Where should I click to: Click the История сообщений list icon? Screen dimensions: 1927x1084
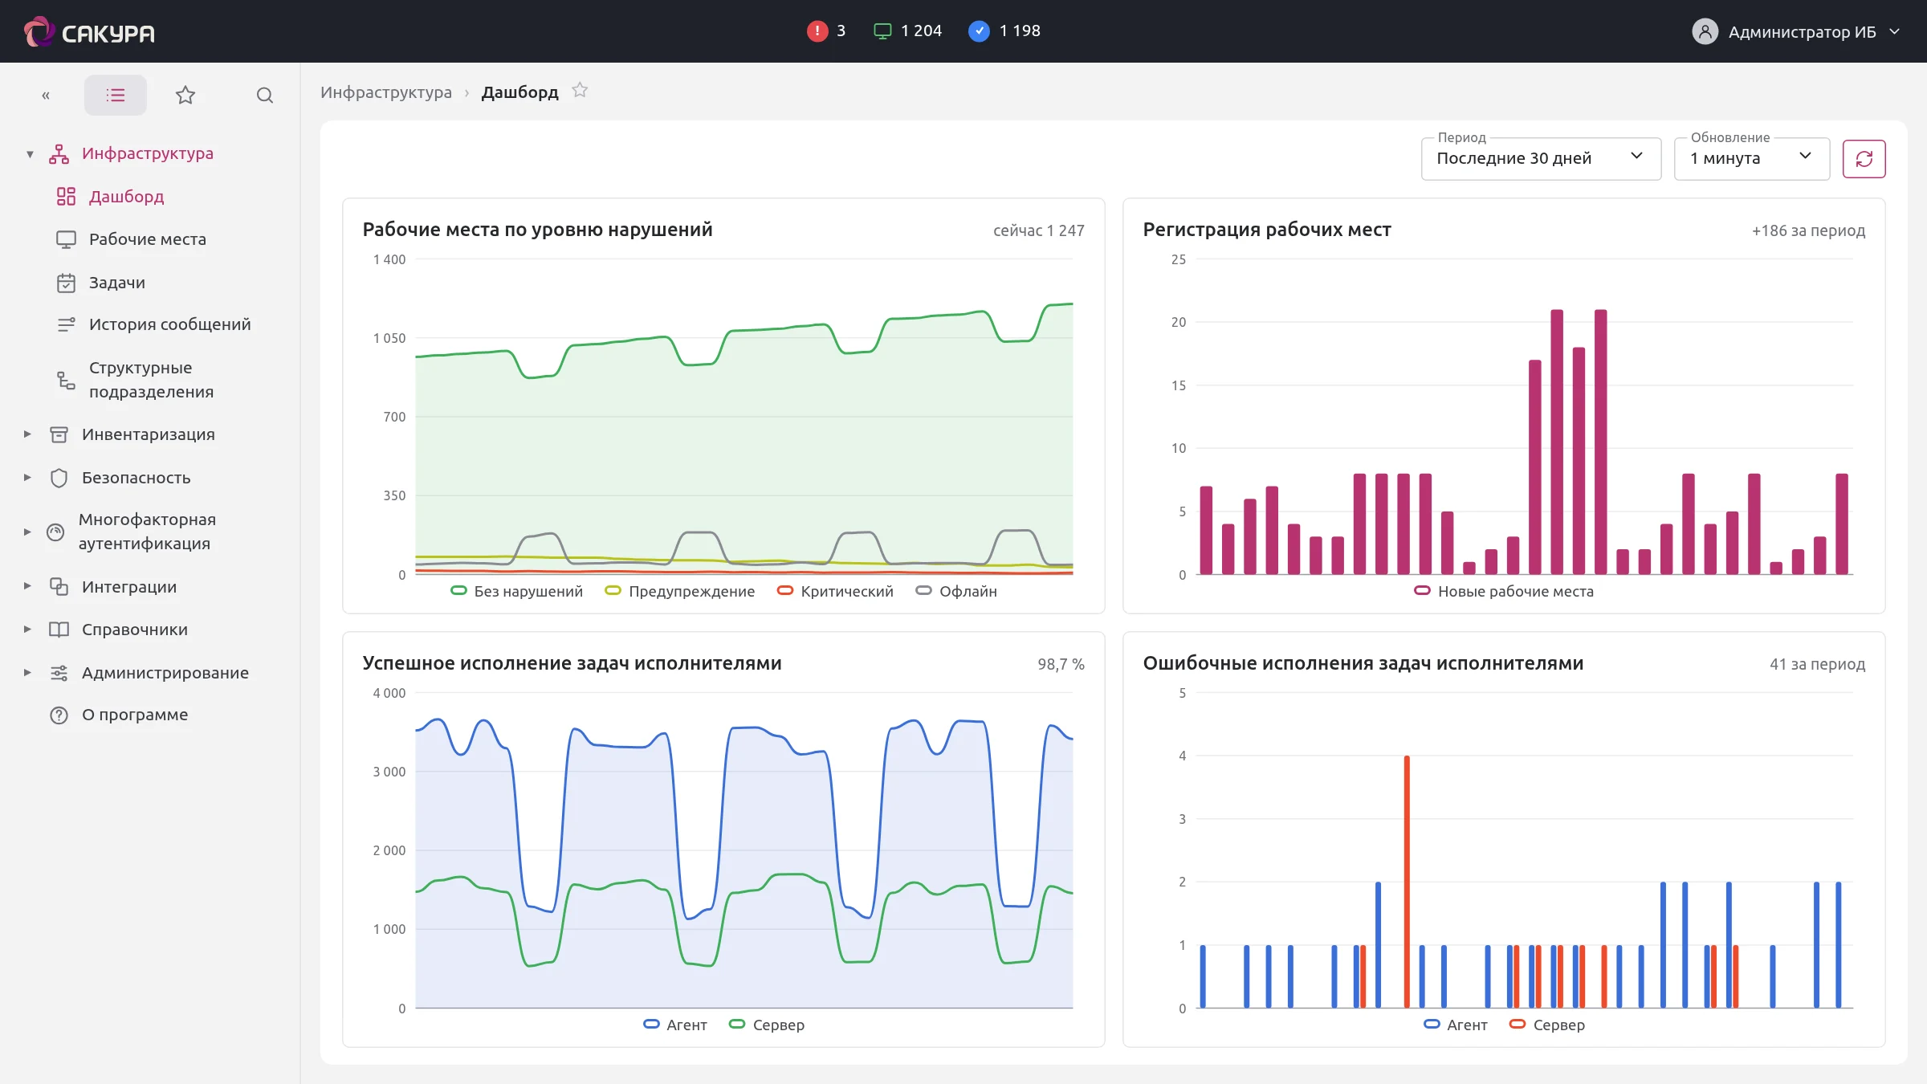66,324
